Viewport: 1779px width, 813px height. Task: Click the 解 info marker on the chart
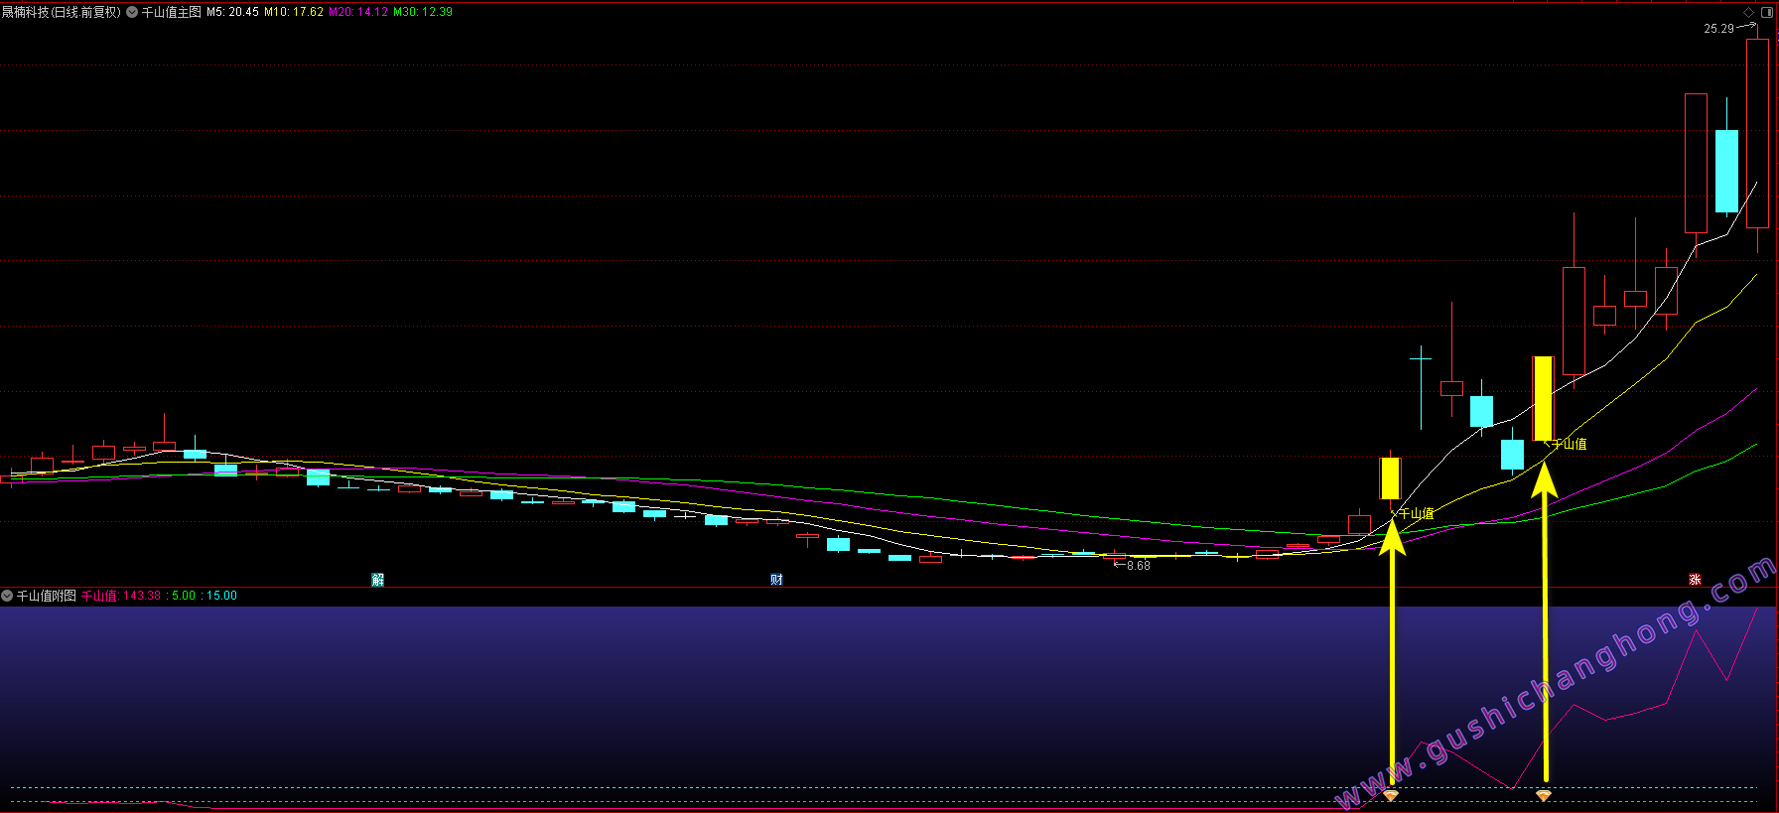tap(378, 580)
